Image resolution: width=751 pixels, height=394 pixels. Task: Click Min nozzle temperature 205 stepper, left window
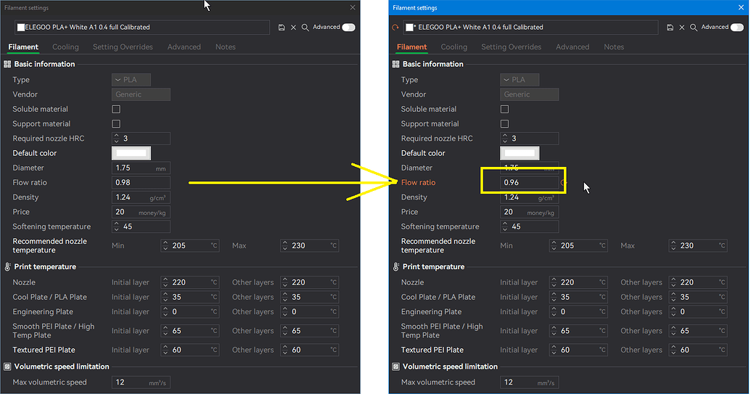pos(165,245)
